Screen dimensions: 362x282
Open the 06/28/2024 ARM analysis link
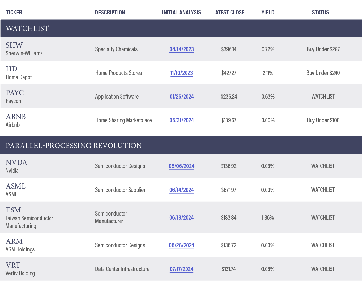pos(181,245)
